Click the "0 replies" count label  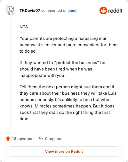[x=53, y=139]
